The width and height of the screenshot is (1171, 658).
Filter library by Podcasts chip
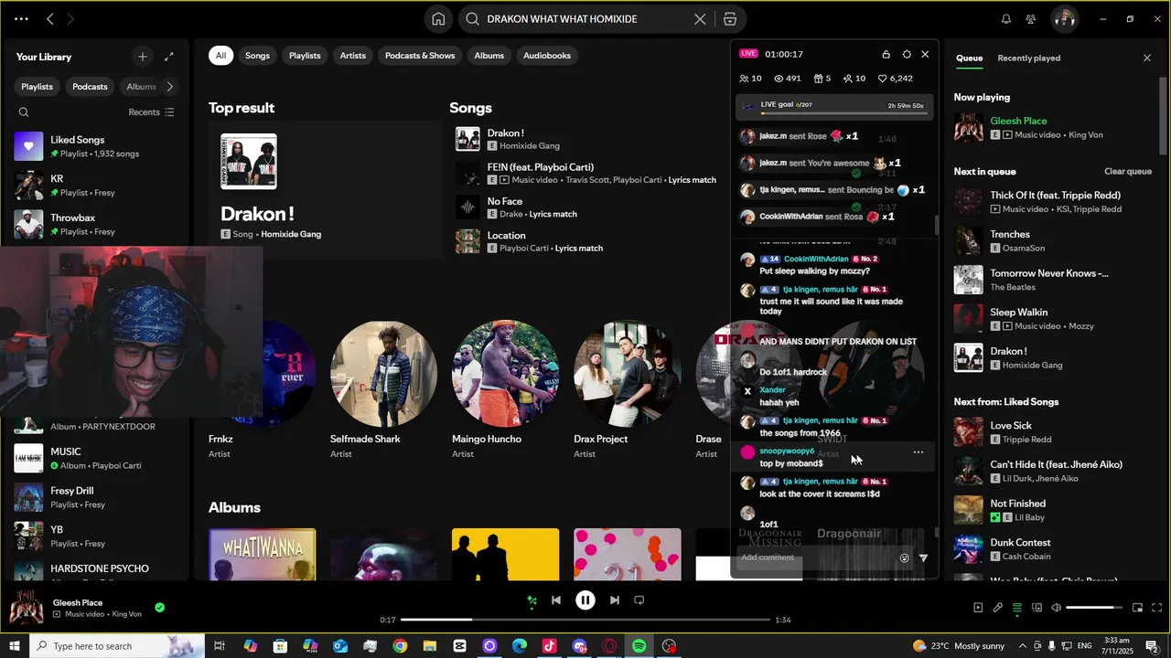90,87
